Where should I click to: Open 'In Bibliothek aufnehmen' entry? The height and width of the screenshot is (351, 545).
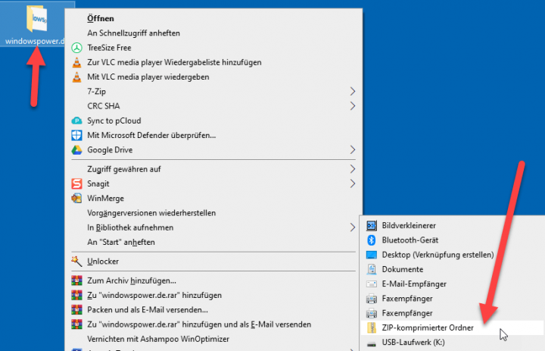tap(213, 227)
